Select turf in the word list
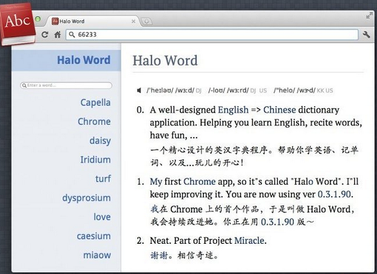The height and width of the screenshot is (274, 377). (103, 178)
